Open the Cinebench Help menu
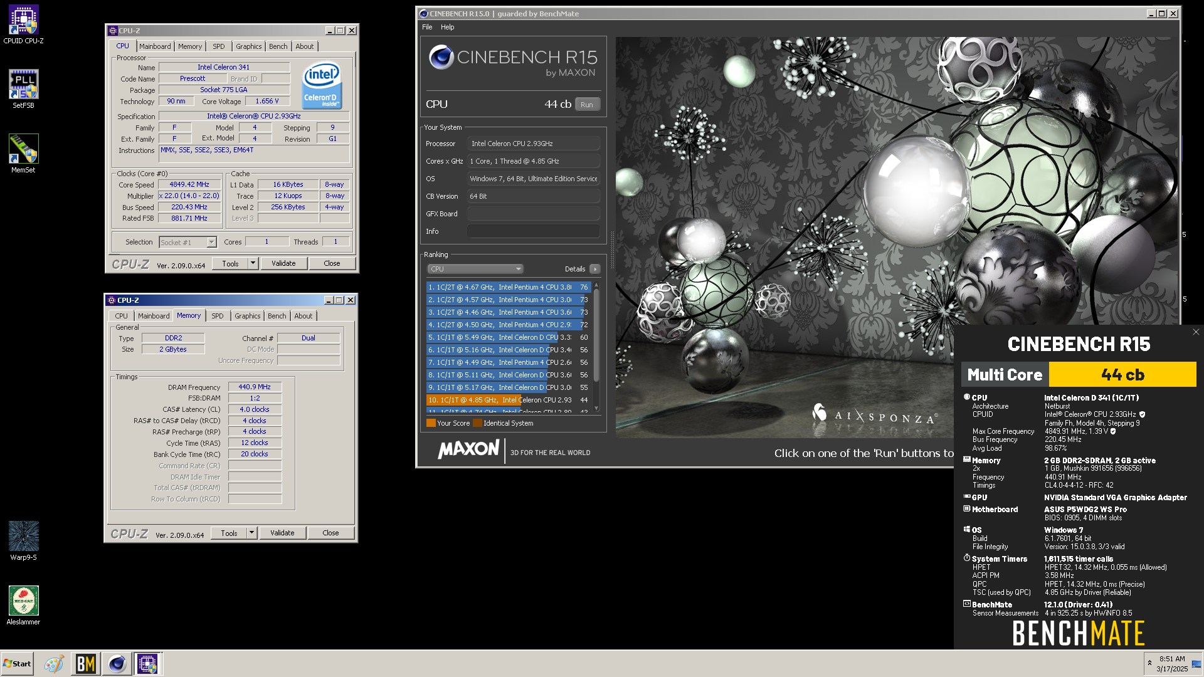This screenshot has height=677, width=1204. pyautogui.click(x=447, y=27)
